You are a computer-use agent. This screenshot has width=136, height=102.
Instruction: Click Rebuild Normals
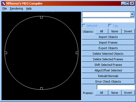point(108,76)
